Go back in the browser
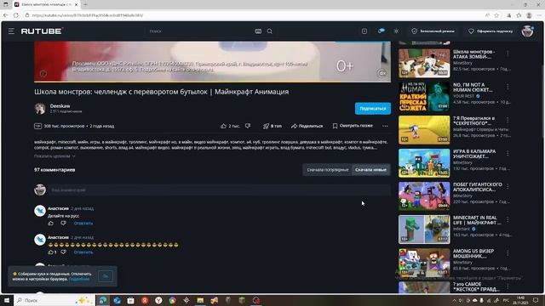Image resolution: width=545 pixels, height=306 pixels. 6,15
